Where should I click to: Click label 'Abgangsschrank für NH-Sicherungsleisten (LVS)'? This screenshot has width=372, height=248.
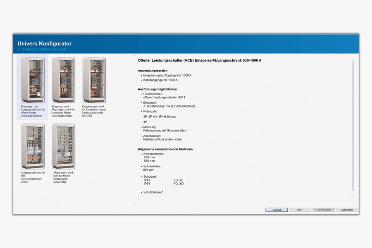click(x=33, y=177)
